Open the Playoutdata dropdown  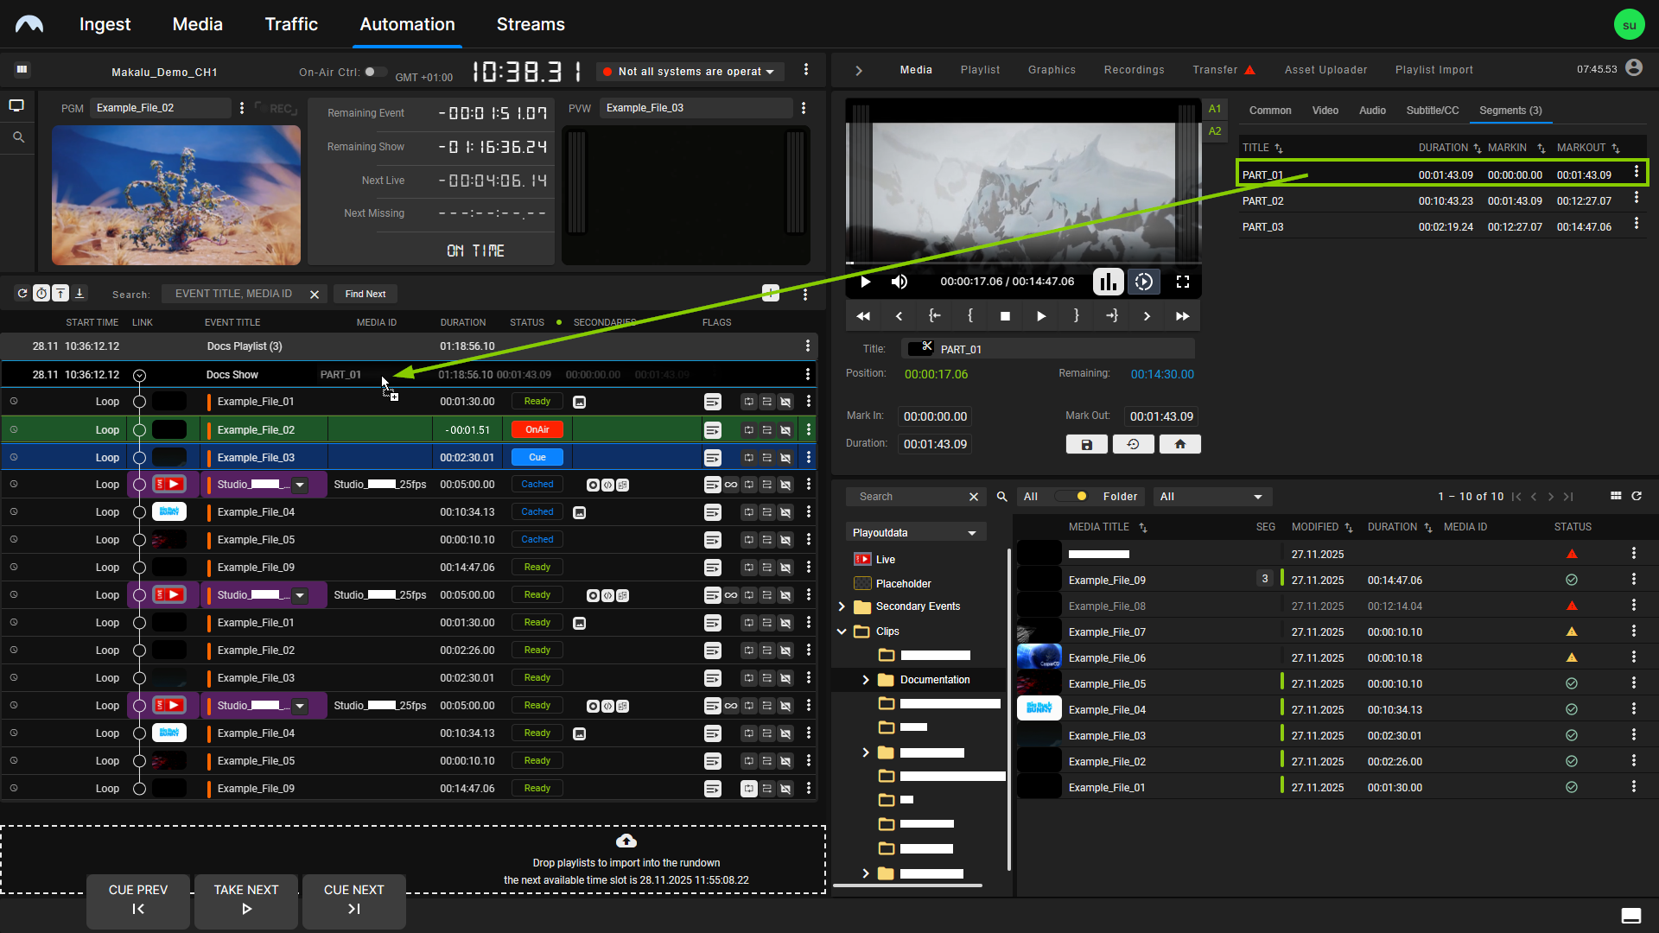coord(915,531)
